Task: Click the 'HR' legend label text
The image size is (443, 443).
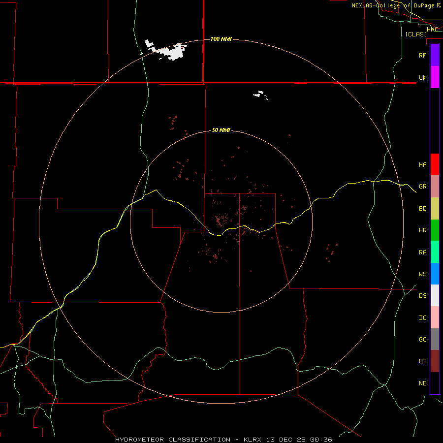Action: [423, 230]
